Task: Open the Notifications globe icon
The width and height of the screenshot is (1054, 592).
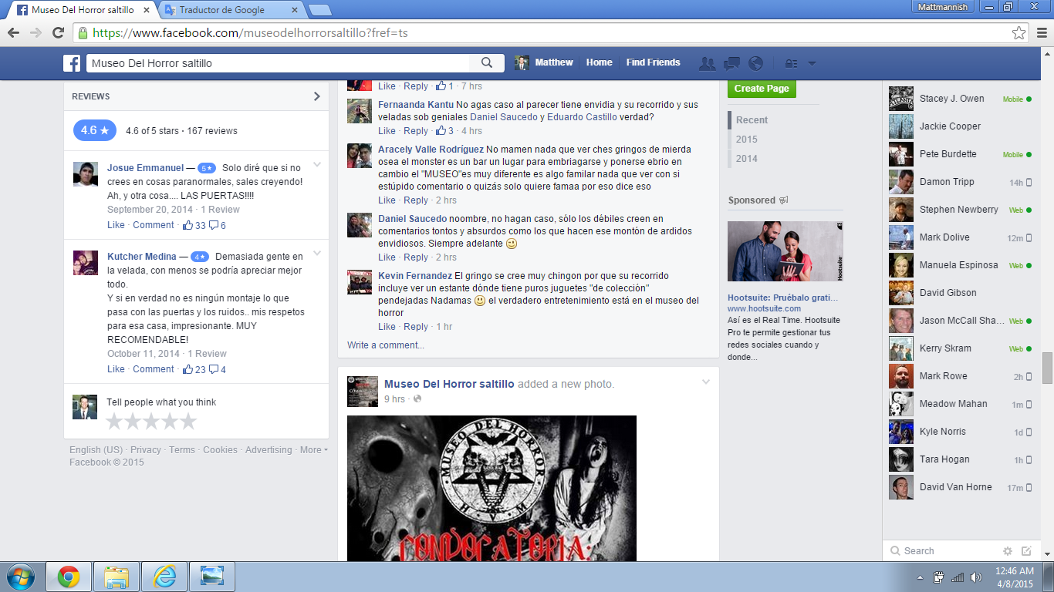Action: pyautogui.click(x=755, y=63)
